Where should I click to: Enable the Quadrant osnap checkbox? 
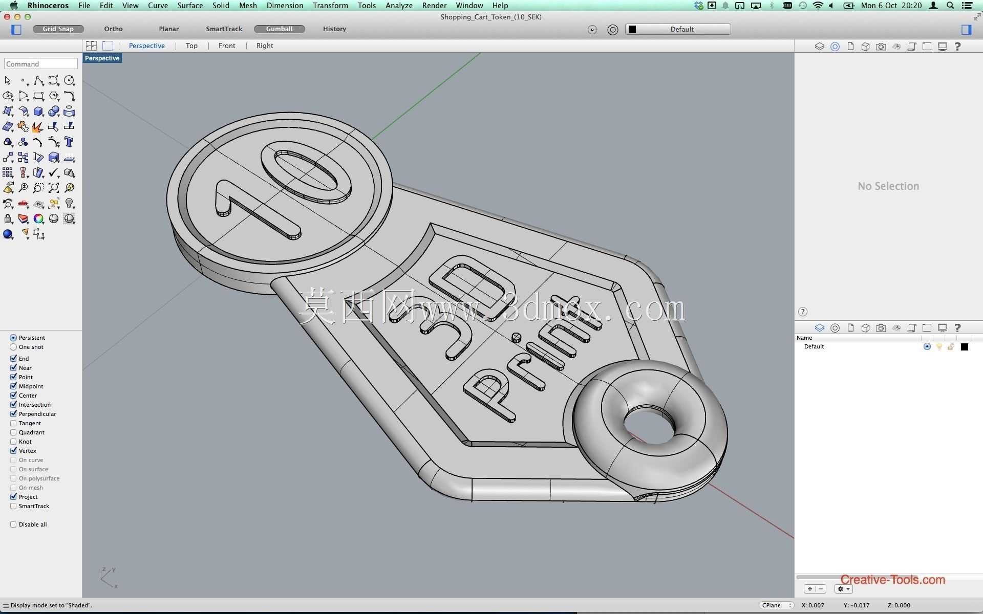pyautogui.click(x=13, y=432)
